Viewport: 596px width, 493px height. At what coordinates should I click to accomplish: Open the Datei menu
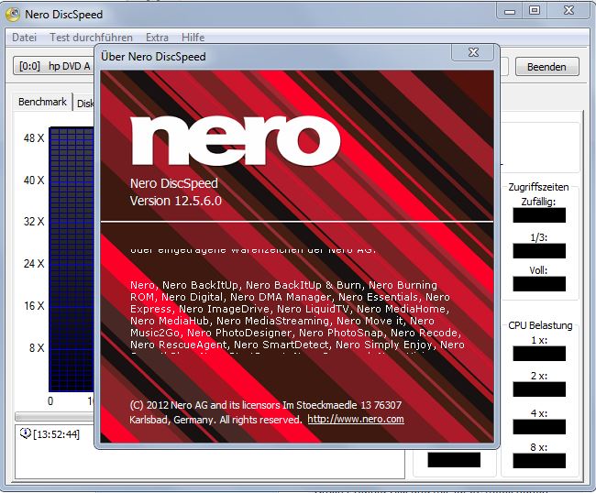point(24,38)
